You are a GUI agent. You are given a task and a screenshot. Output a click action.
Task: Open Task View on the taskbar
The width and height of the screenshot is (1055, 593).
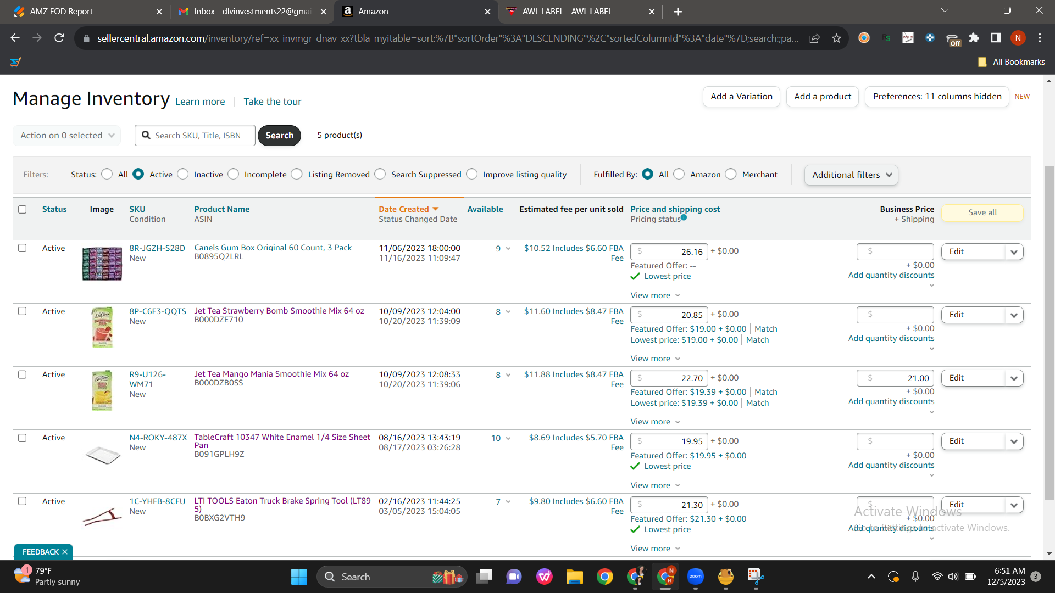[484, 577]
